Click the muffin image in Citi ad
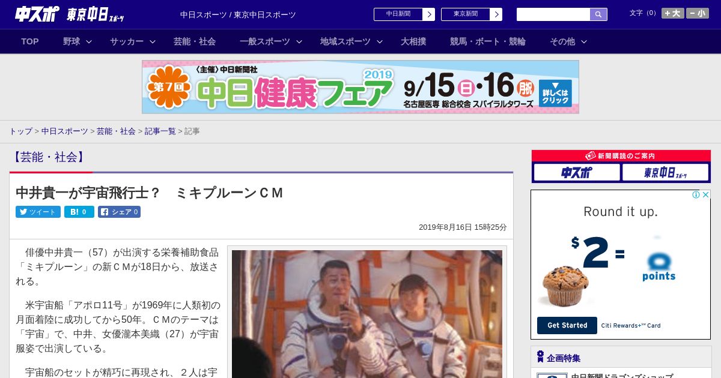 [x=565, y=286]
